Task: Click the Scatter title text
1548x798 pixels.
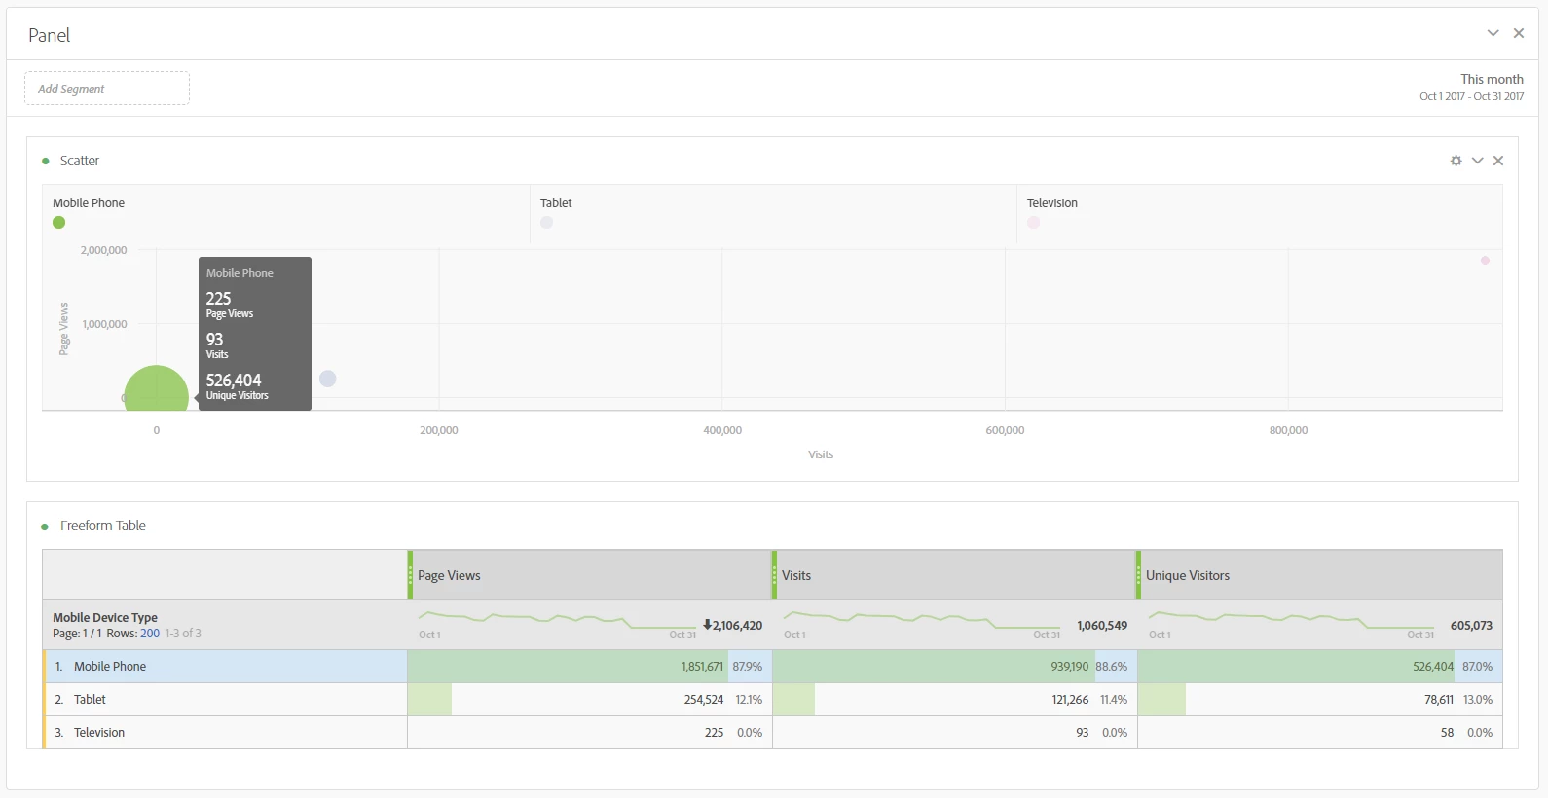Action: [80, 161]
